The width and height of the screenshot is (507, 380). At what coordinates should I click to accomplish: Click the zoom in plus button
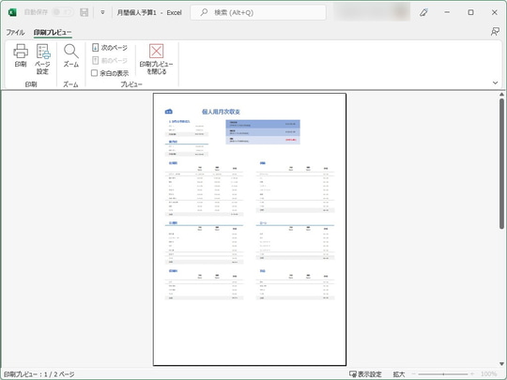(472, 374)
